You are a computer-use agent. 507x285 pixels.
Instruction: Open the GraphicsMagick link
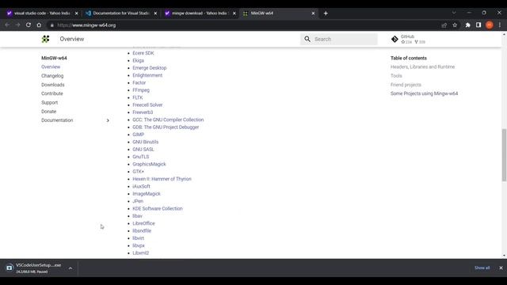149,164
